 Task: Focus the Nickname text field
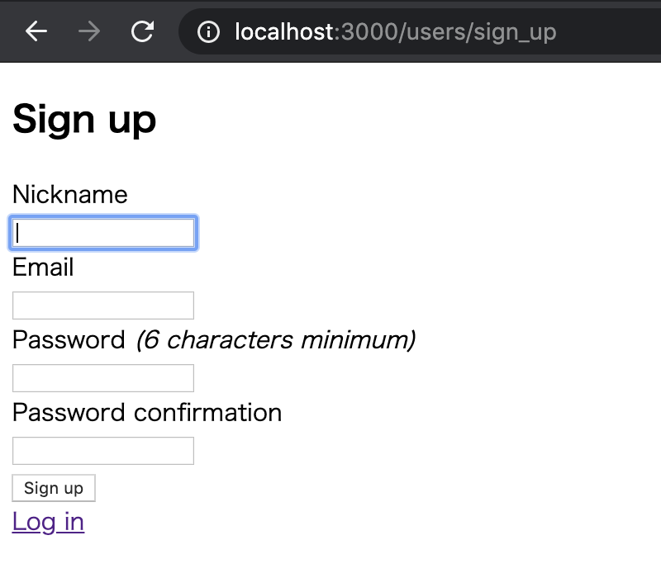[x=103, y=233]
